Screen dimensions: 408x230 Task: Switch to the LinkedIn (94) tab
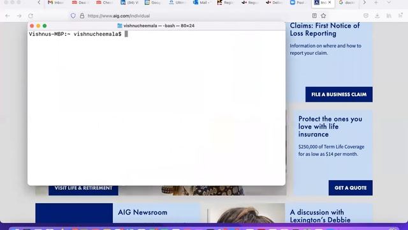129,3
